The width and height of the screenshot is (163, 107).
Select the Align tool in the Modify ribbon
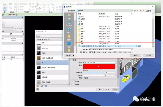point(39,5)
